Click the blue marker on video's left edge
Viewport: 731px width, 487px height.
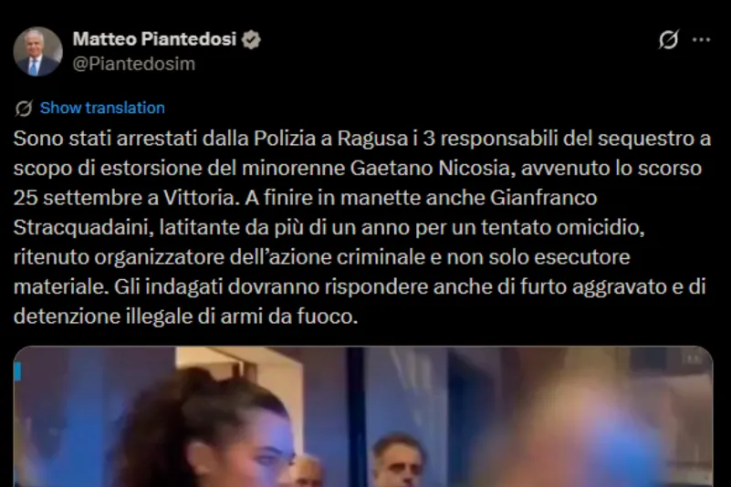pos(17,371)
